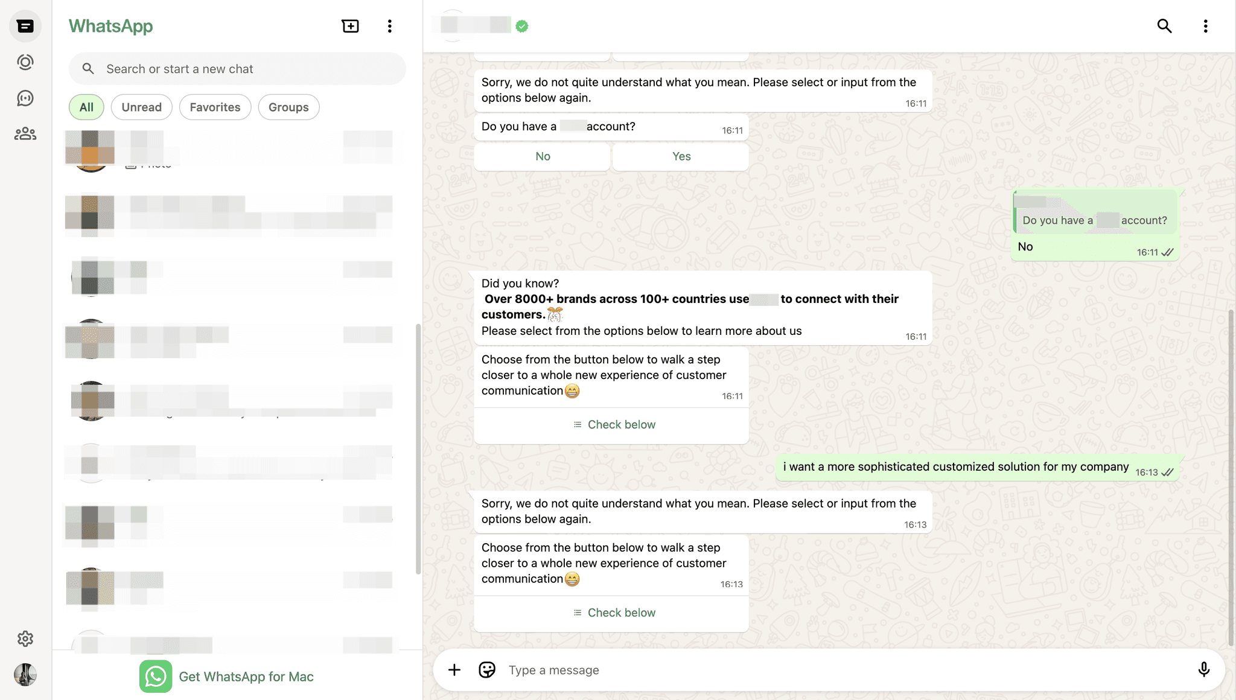Switch filter to Groups
The width and height of the screenshot is (1236, 700).
click(288, 107)
